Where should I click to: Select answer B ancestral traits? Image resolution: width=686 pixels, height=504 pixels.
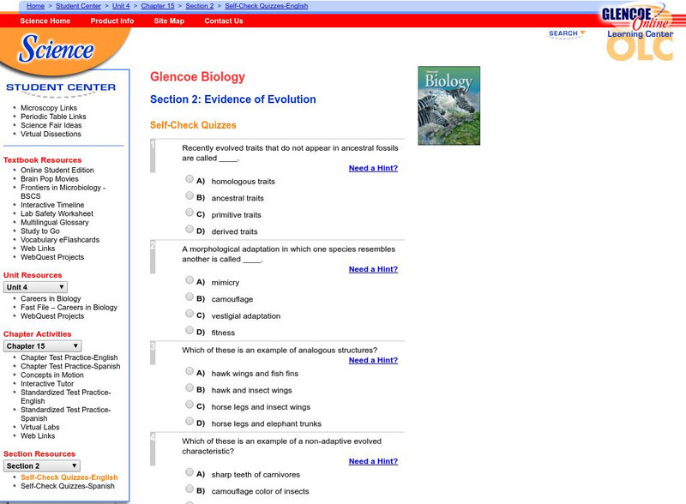point(190,195)
